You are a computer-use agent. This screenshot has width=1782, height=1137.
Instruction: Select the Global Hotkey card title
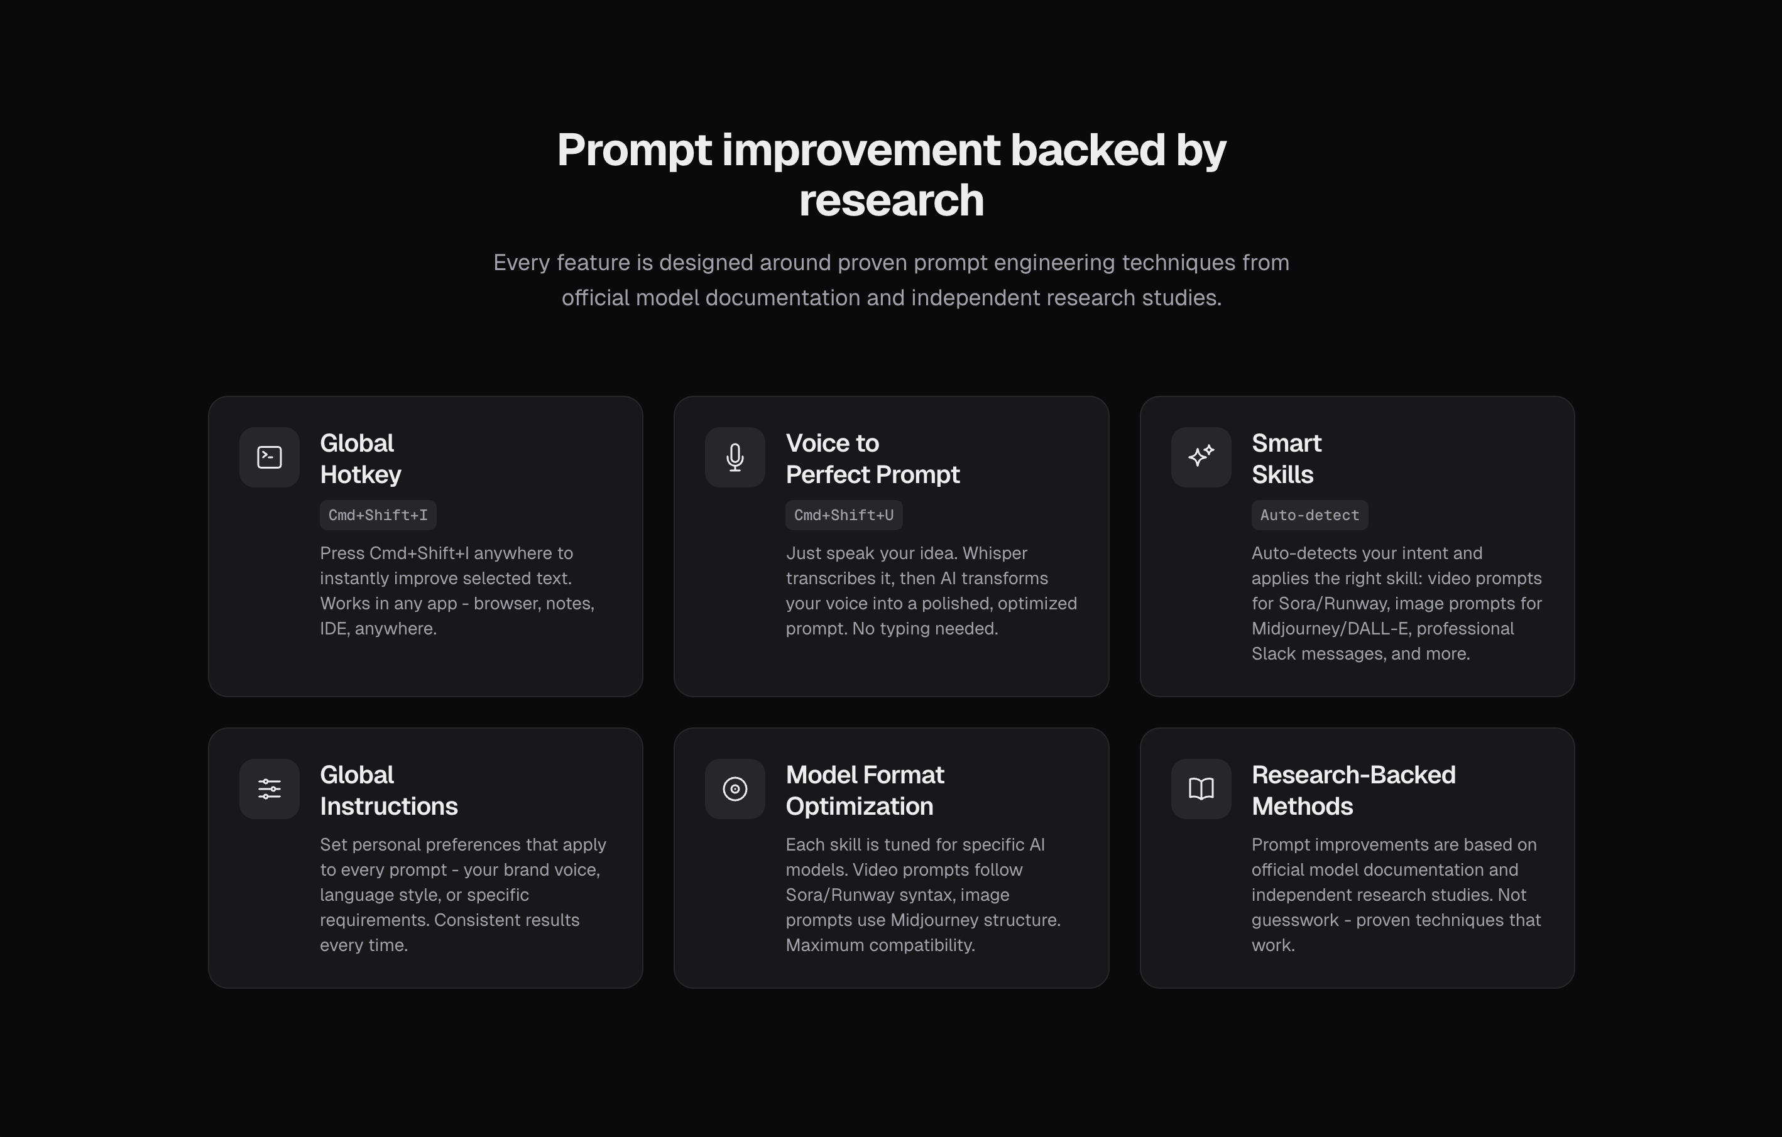click(359, 459)
